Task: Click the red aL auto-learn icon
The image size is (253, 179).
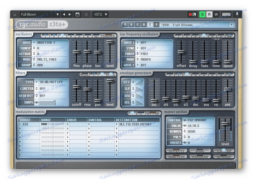Action: pyautogui.click(x=192, y=14)
